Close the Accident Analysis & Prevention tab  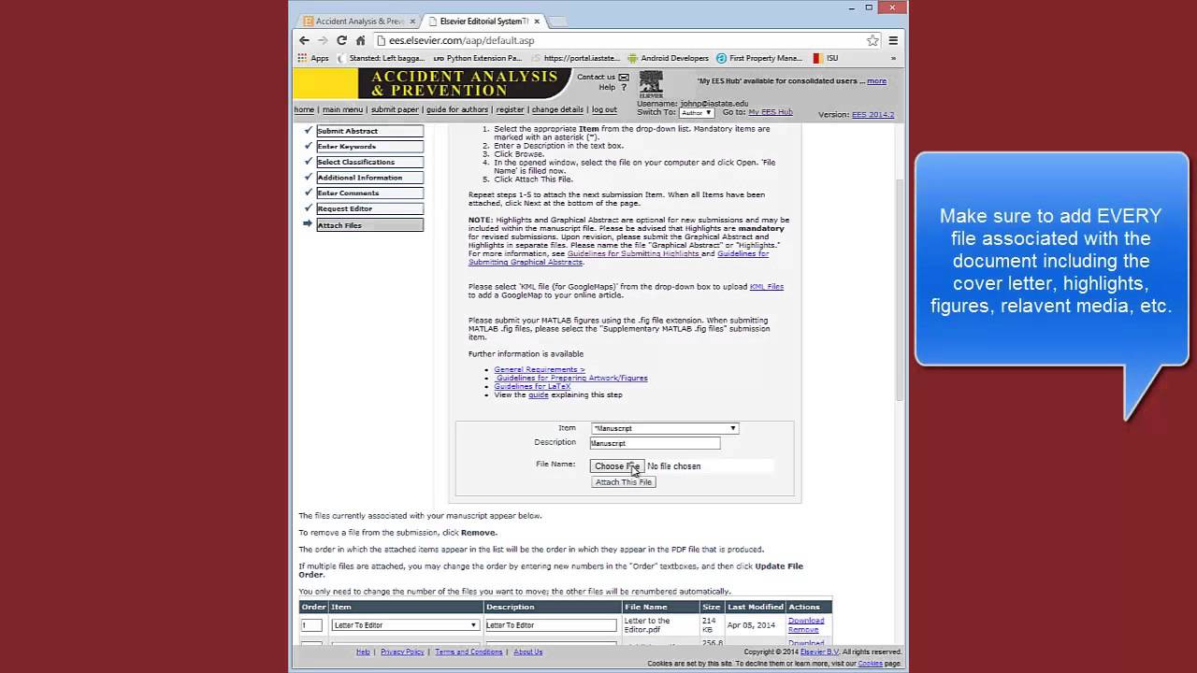click(412, 21)
